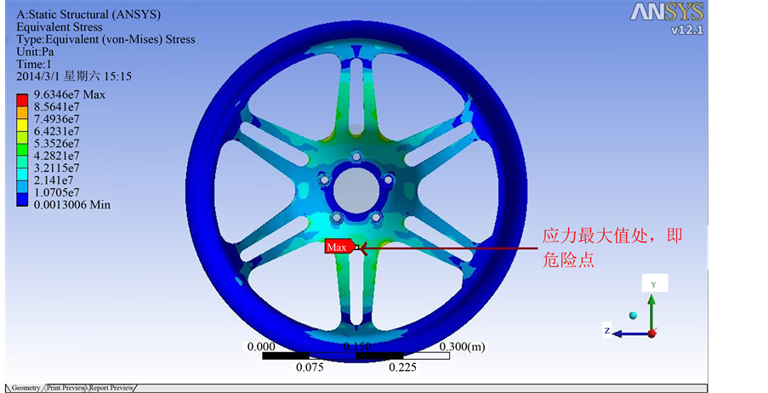Viewport: 768px width, 393px height.
Task: Click the scale ruler bar
Action: point(356,356)
